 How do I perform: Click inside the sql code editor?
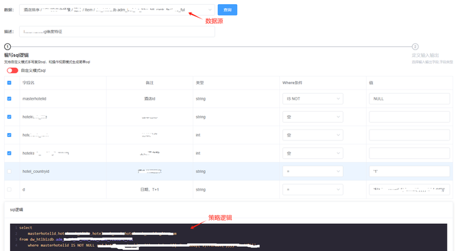pyautogui.click(x=228, y=237)
